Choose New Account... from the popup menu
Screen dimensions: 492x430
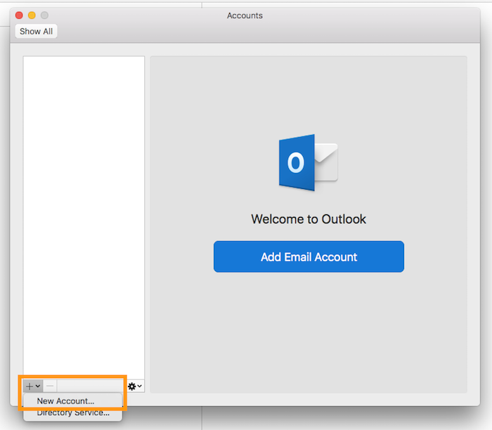pos(65,400)
